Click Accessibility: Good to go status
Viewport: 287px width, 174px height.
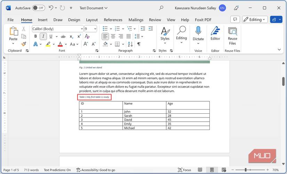click(x=96, y=170)
